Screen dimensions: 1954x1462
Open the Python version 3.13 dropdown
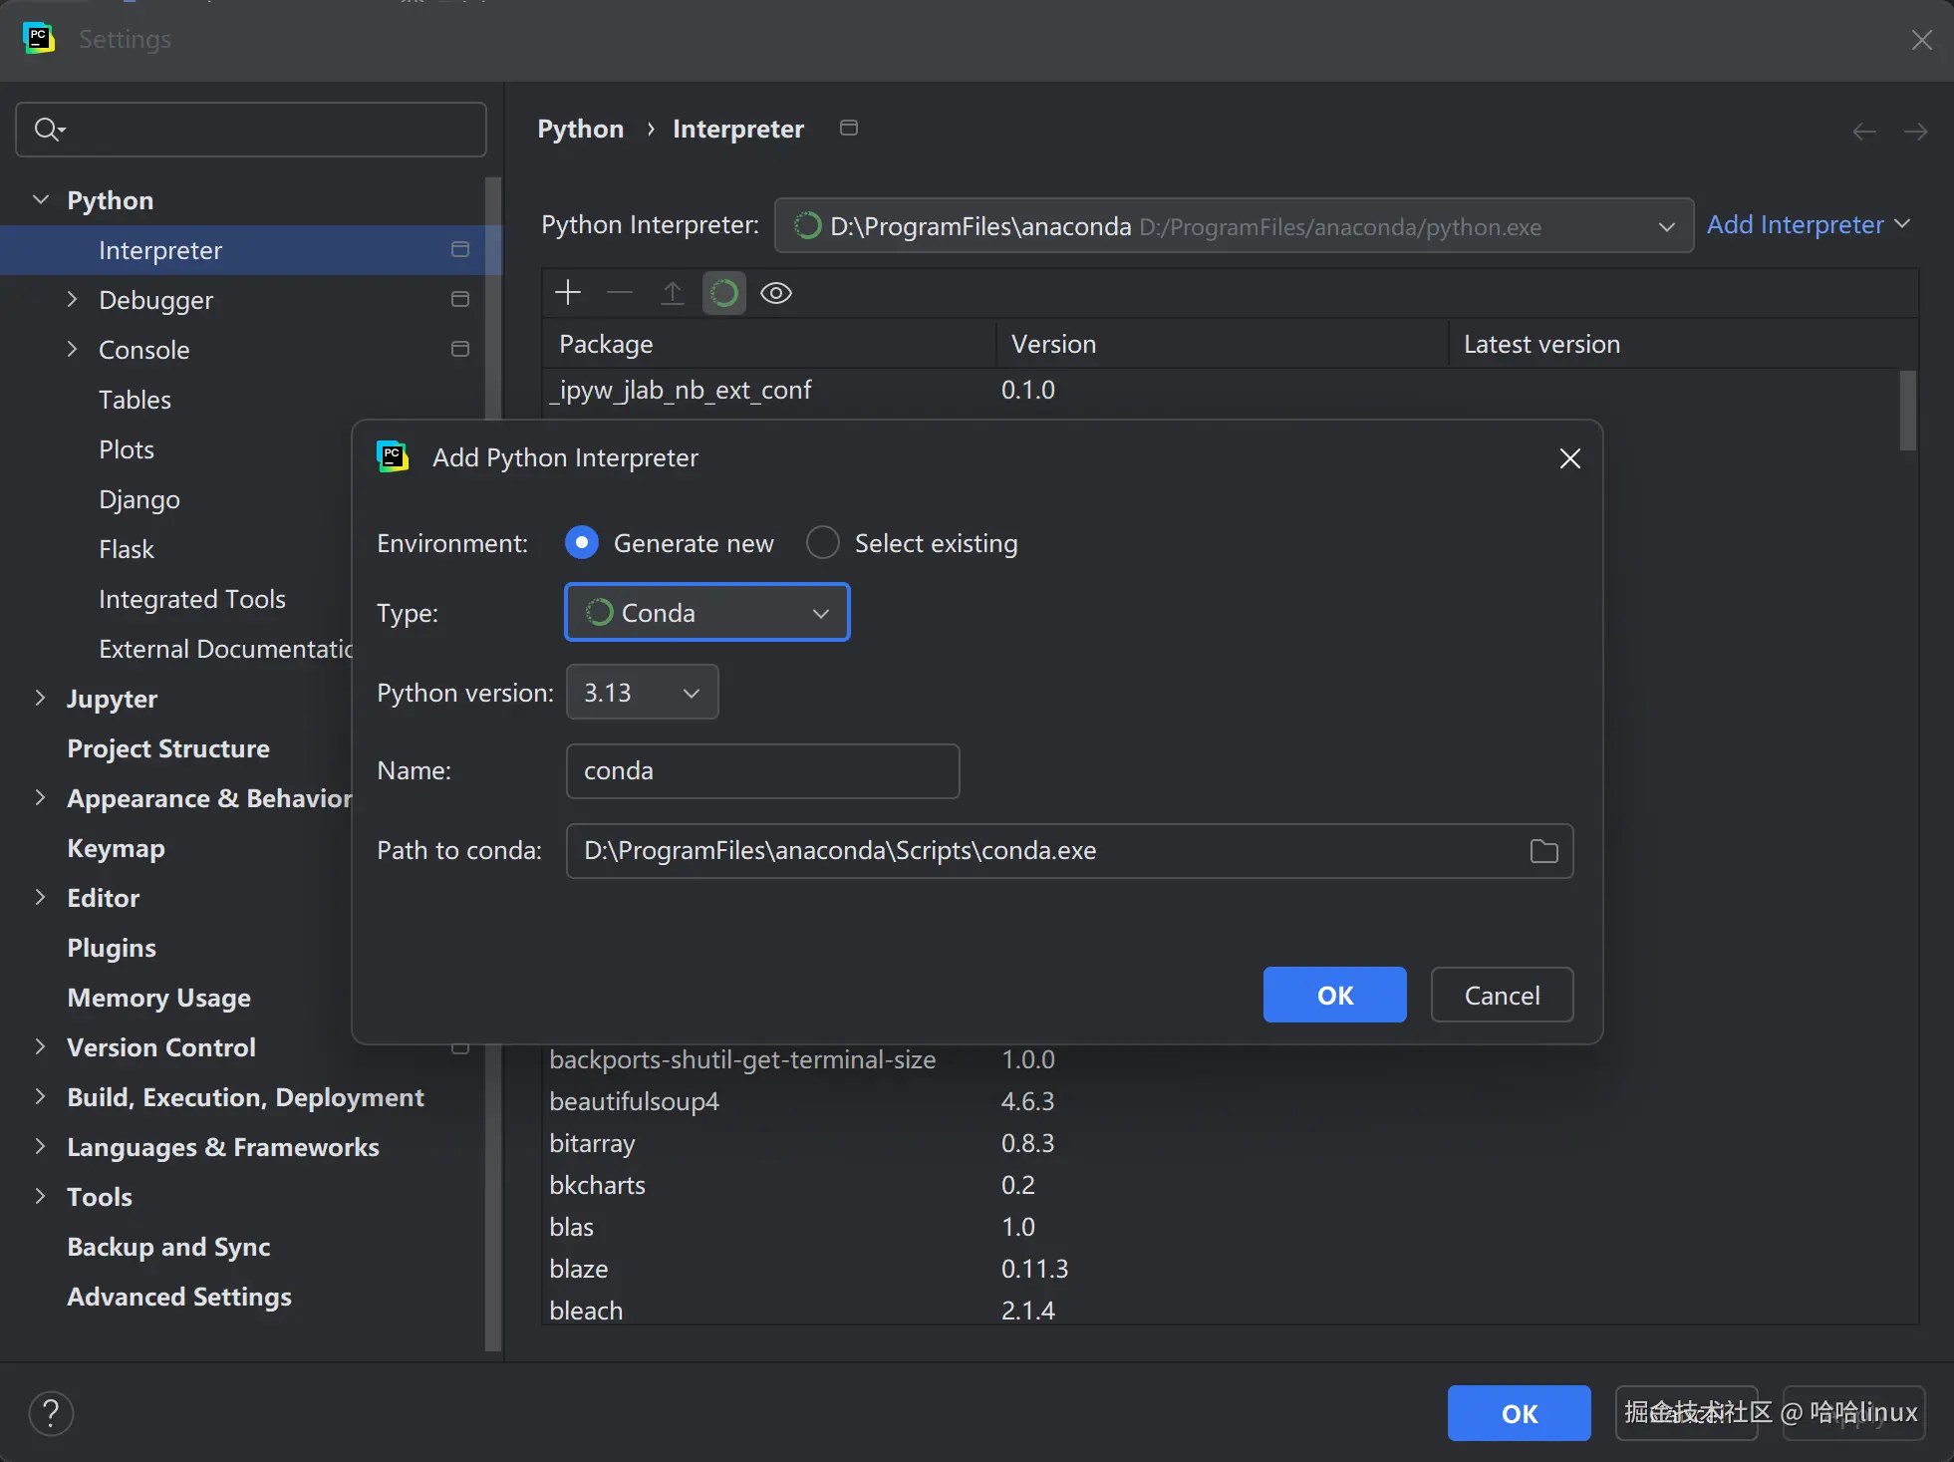pyautogui.click(x=643, y=693)
